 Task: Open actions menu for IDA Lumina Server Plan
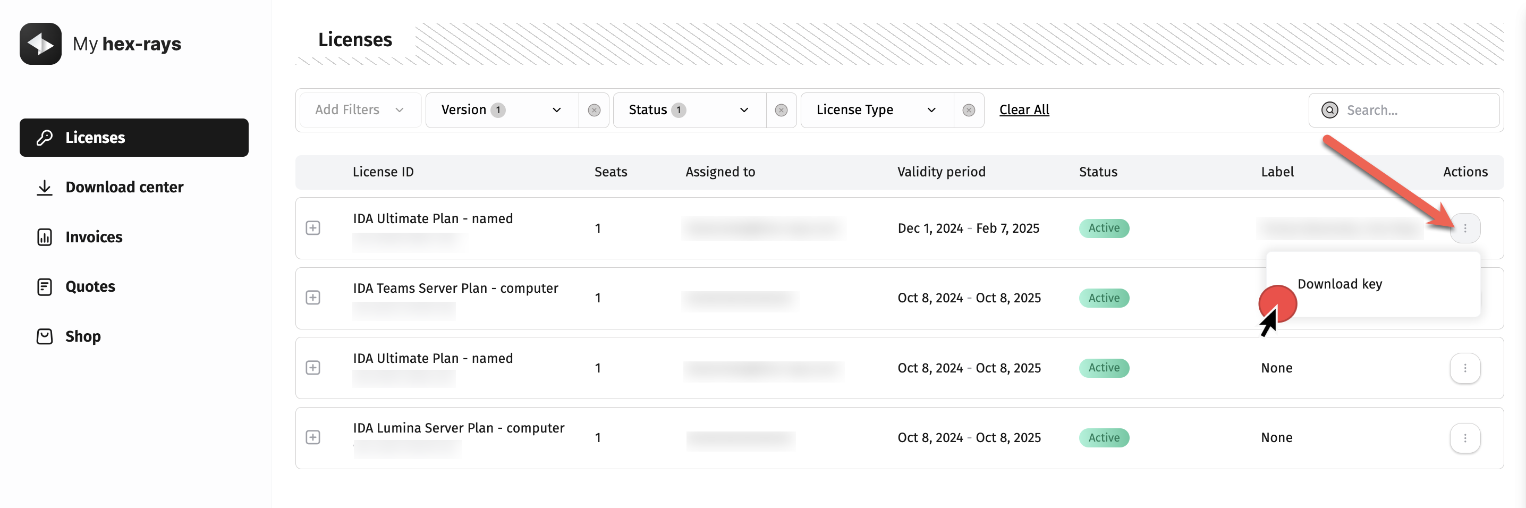coord(1464,438)
